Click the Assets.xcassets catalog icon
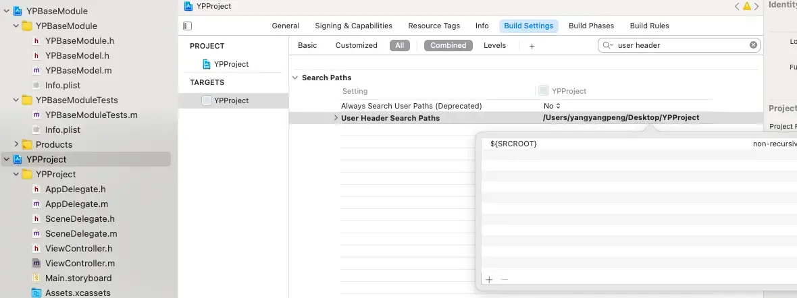 pos(36,293)
